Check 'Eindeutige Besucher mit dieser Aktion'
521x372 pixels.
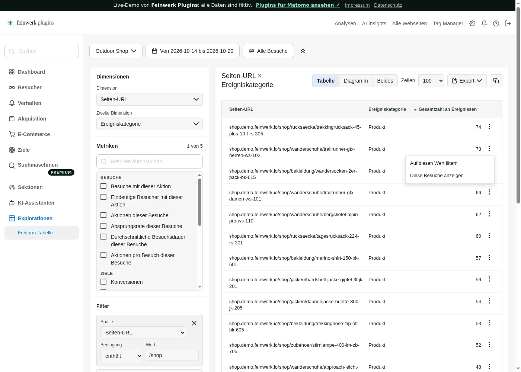coord(103,197)
